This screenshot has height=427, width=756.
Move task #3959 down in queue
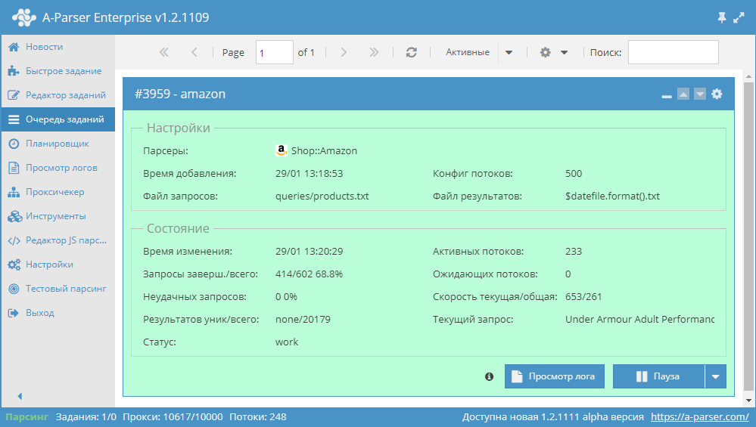700,94
